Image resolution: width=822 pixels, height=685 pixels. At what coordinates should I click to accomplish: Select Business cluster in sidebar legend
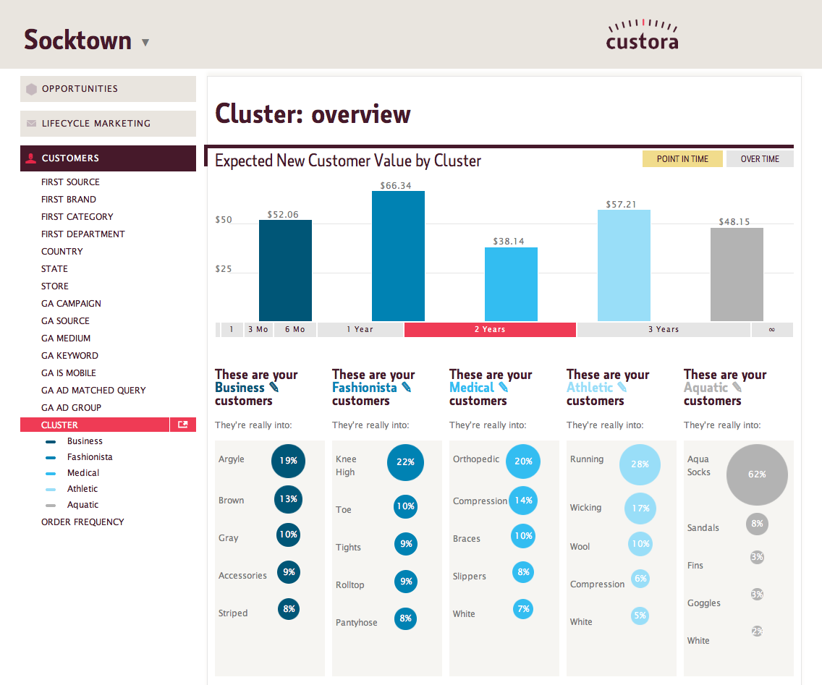pyautogui.click(x=85, y=441)
